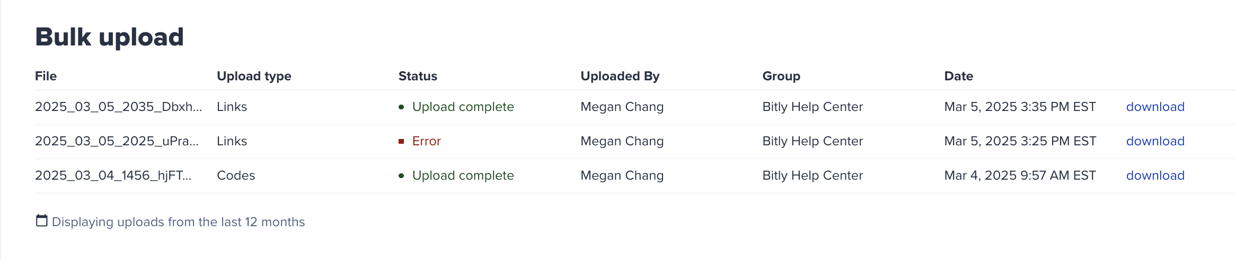This screenshot has width=1236, height=260.
Task: Click the Error status text
Action: click(x=426, y=141)
